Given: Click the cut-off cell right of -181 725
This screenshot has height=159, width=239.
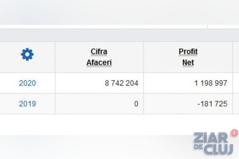Looking at the screenshot, I should (236, 104).
